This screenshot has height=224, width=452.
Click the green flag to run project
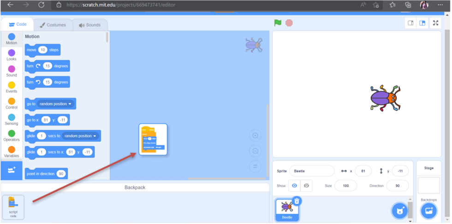(x=278, y=23)
